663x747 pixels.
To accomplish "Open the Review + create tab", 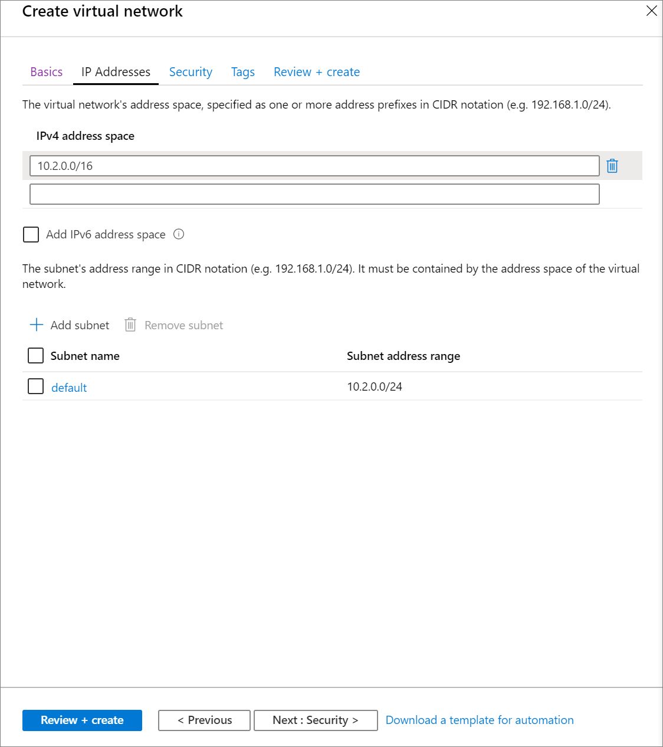I will [x=316, y=71].
